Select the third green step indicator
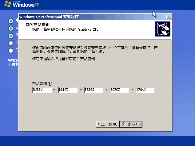This screenshot has width=195, height=146. click(x=11, y=36)
